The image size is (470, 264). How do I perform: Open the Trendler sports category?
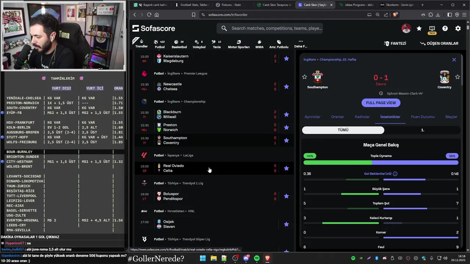141,43
